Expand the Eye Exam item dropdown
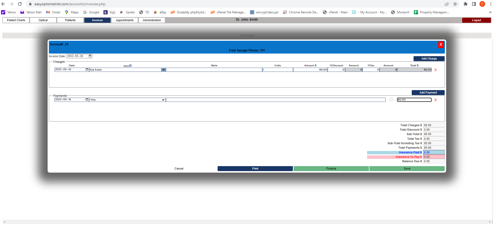Screen dimensions: 493x233 pyautogui.click(x=164, y=70)
